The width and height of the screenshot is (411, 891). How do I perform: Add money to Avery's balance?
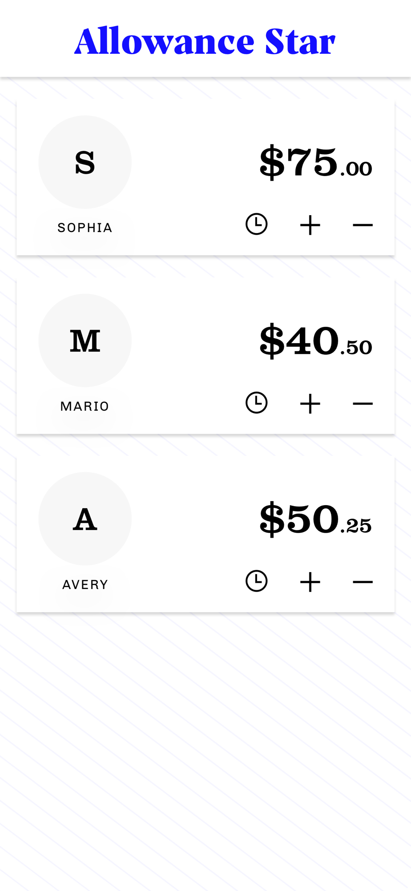[x=310, y=582]
